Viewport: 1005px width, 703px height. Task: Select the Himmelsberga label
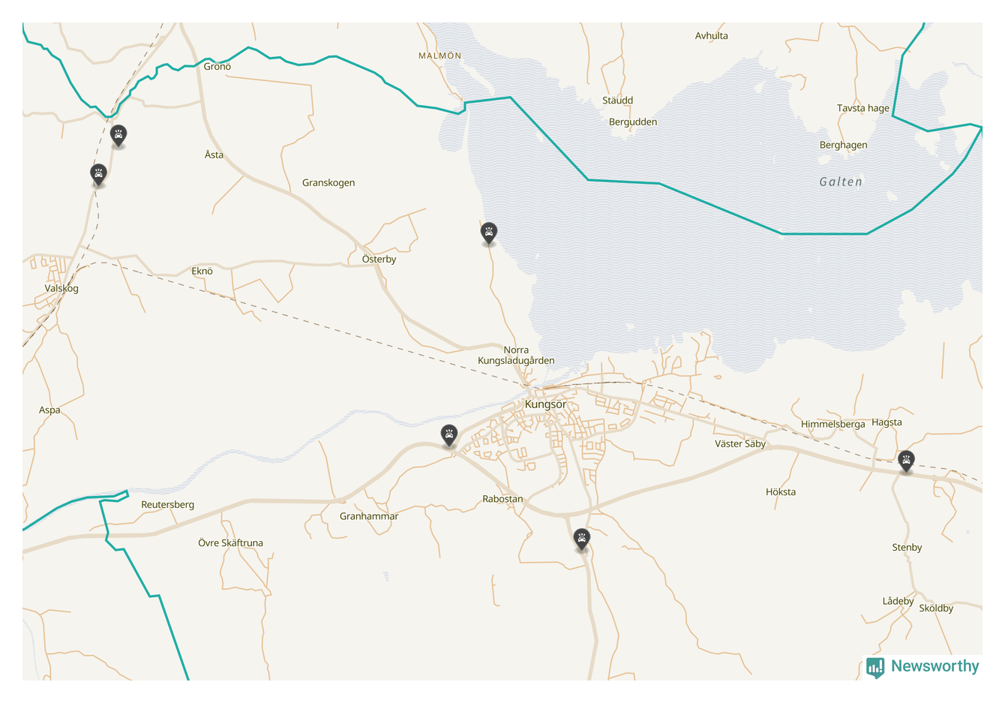coord(832,424)
